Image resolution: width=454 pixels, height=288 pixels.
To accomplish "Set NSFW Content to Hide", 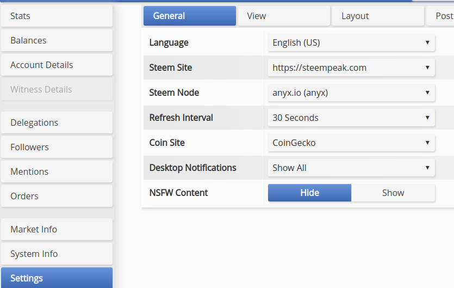I will tap(309, 193).
